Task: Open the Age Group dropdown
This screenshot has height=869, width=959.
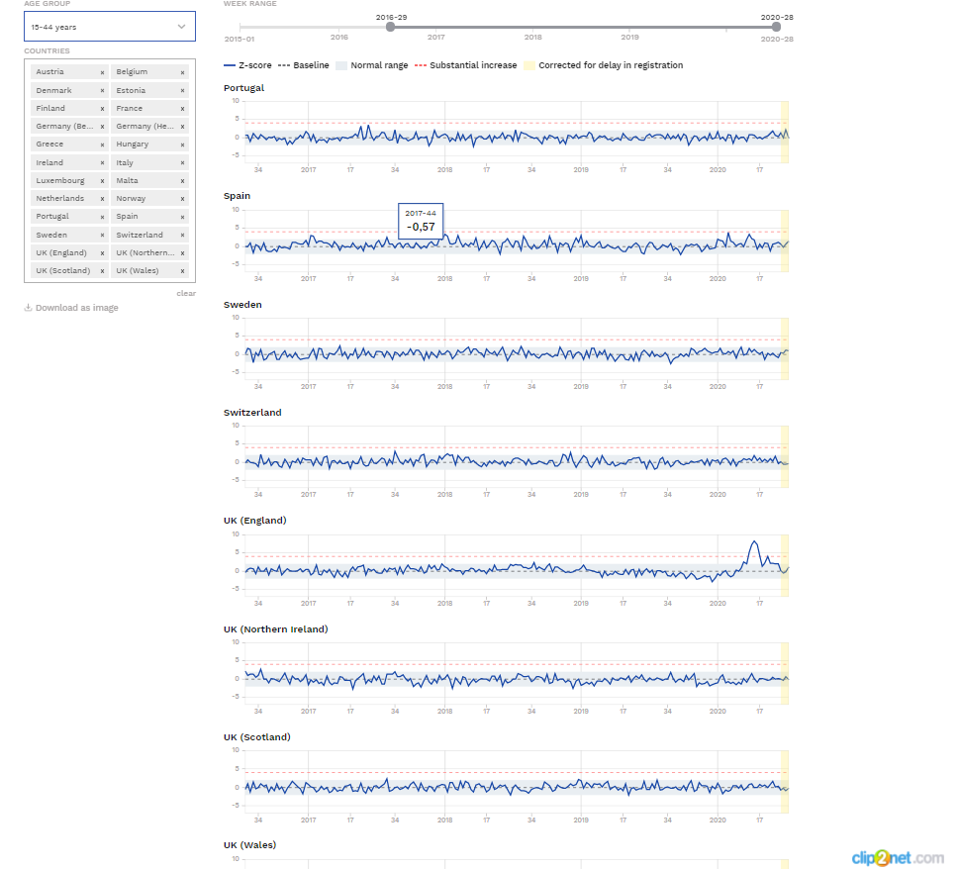Action: (x=109, y=27)
